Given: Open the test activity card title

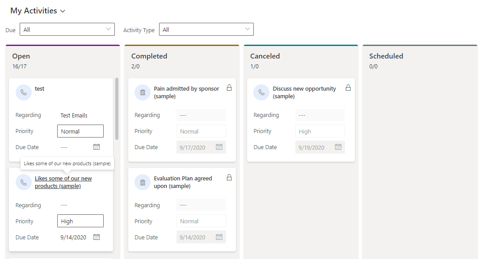Looking at the screenshot, I should pyautogui.click(x=39, y=89).
